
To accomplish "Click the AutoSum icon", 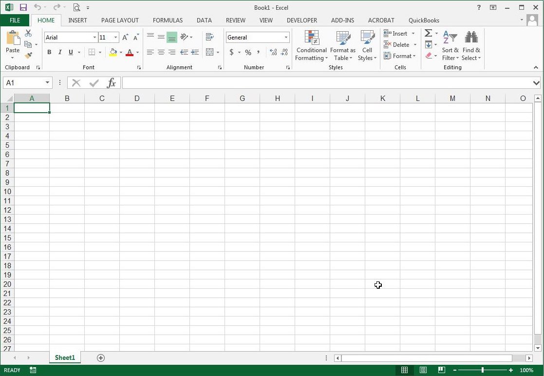I will (428, 33).
